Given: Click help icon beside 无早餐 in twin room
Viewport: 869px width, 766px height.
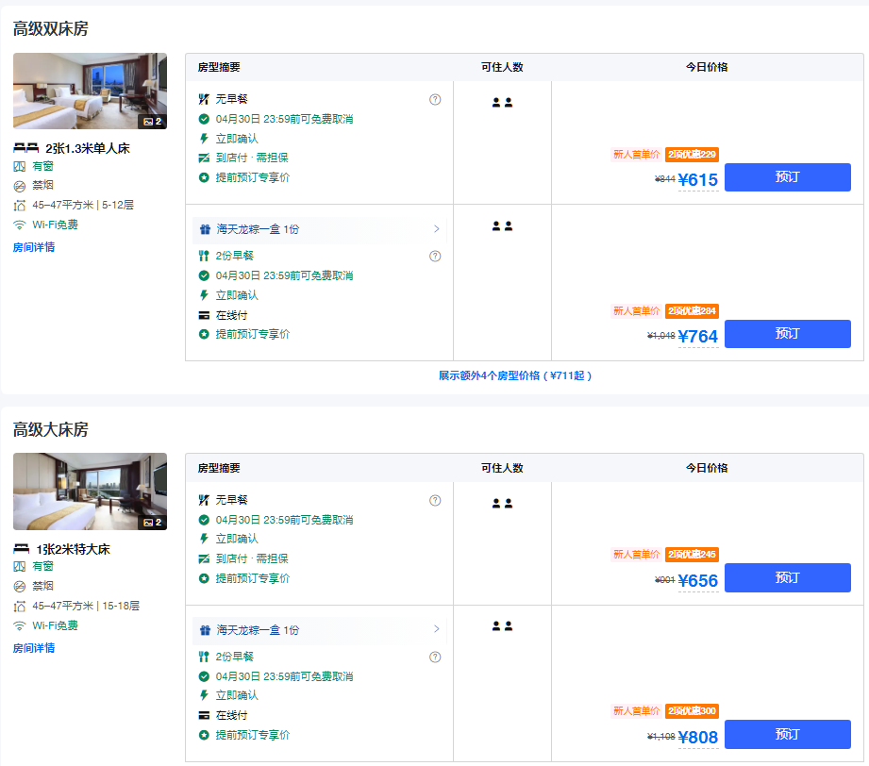Looking at the screenshot, I should click(435, 99).
